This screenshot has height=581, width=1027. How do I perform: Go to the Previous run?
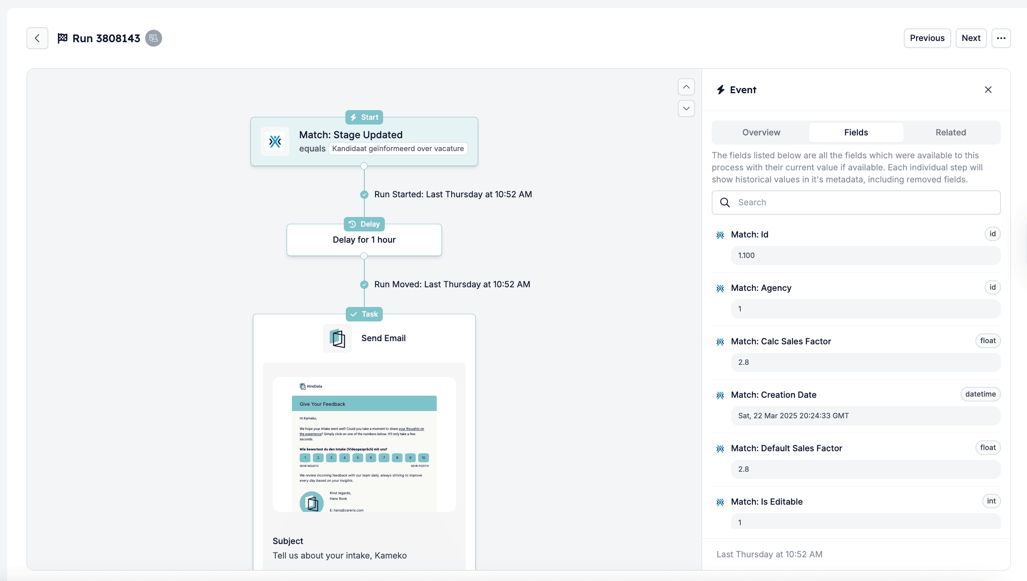coord(927,38)
